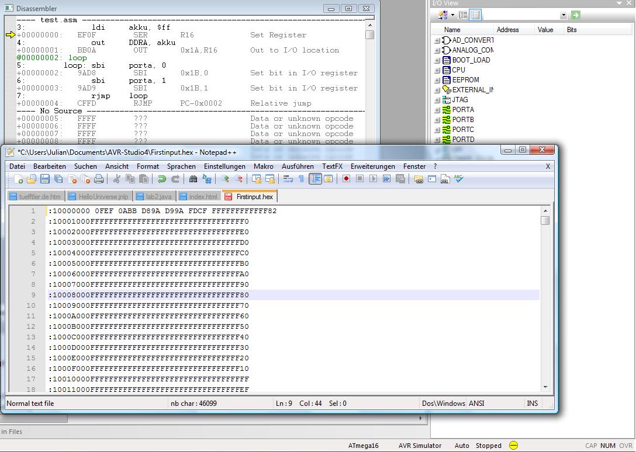The height and width of the screenshot is (452, 636).
Task: Expand the JTAG node
Action: click(x=437, y=100)
